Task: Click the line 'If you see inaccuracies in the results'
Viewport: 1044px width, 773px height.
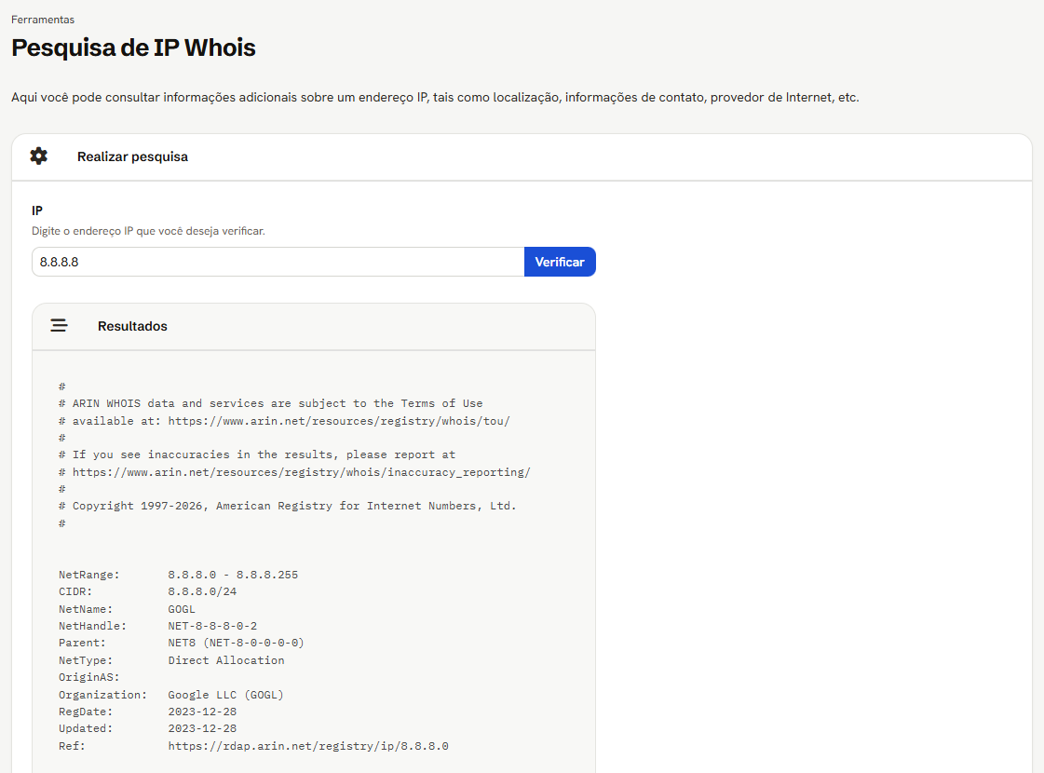Action: click(257, 454)
